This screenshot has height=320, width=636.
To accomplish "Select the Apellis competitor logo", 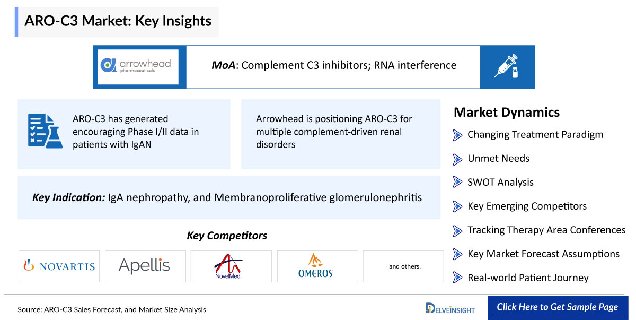I will (145, 266).
